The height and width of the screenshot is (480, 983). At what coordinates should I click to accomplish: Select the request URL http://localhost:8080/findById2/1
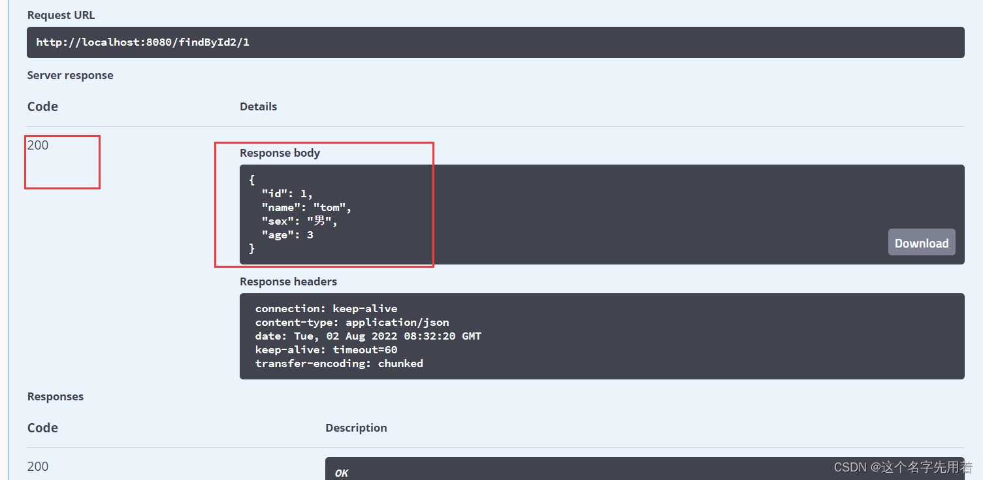(143, 42)
